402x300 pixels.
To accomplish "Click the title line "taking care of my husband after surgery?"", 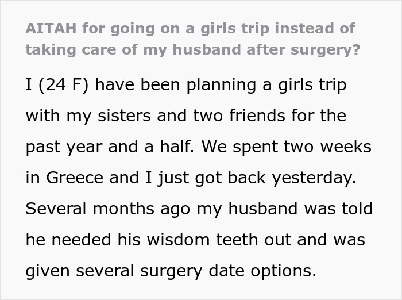I will (193, 49).
